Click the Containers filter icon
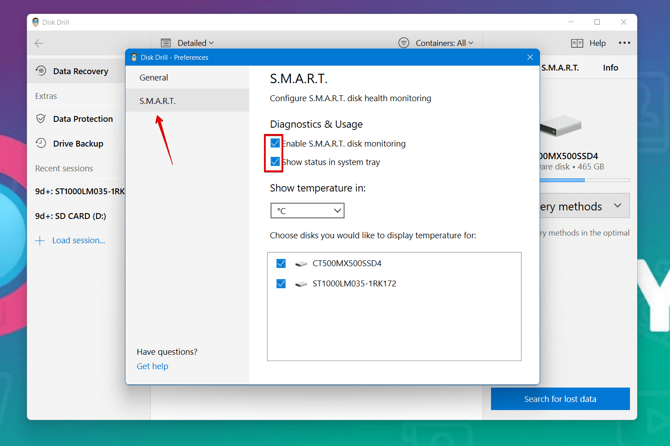This screenshot has width=670, height=446. click(404, 43)
